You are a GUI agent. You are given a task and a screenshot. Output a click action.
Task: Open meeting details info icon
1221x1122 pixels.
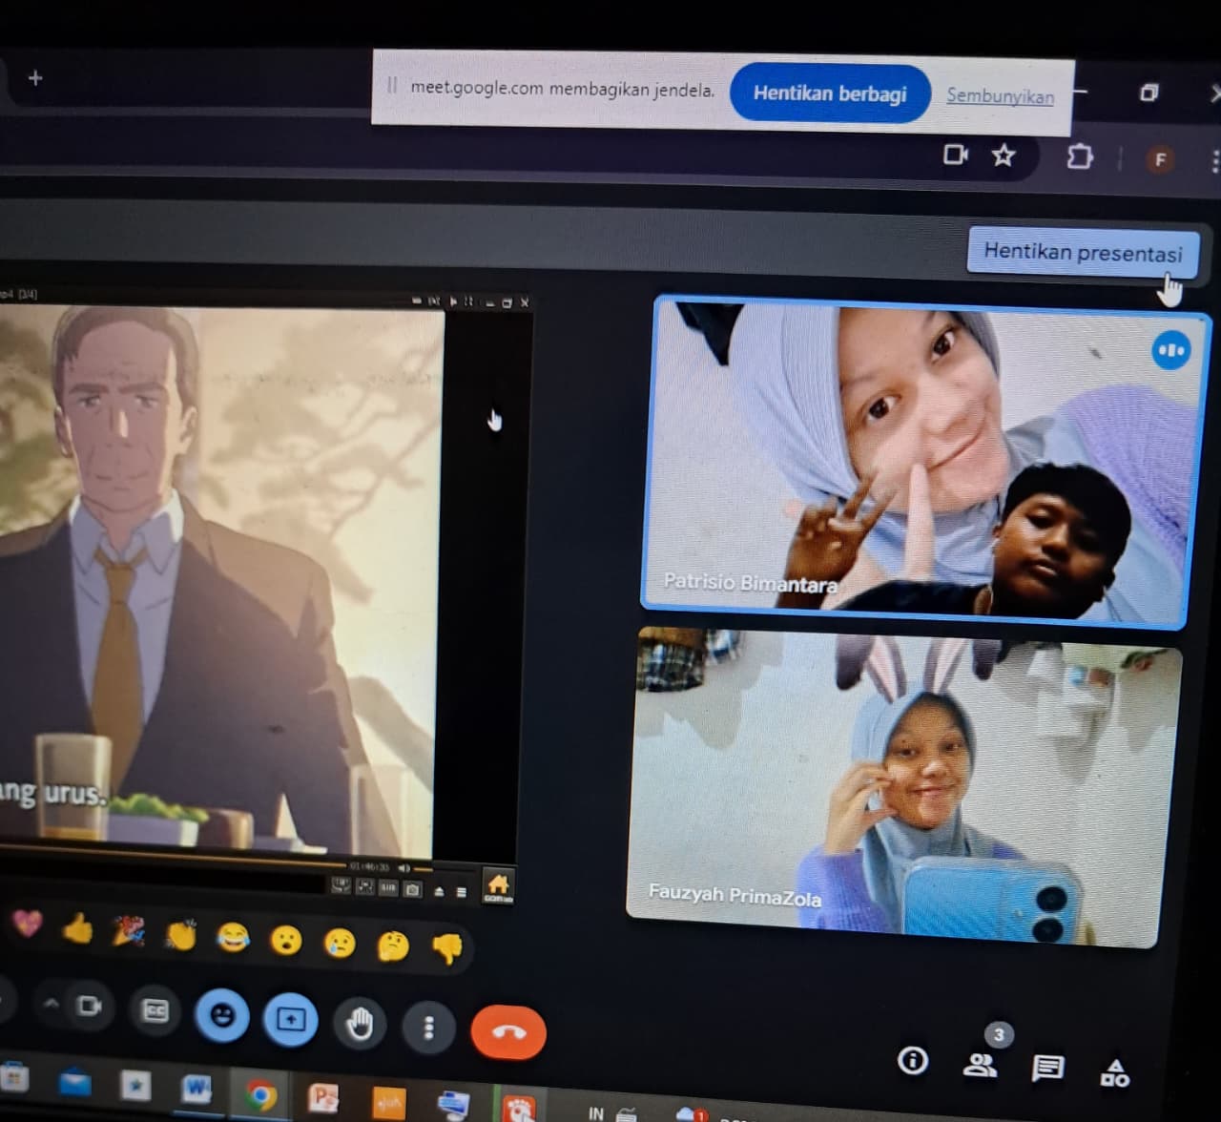tap(912, 1060)
